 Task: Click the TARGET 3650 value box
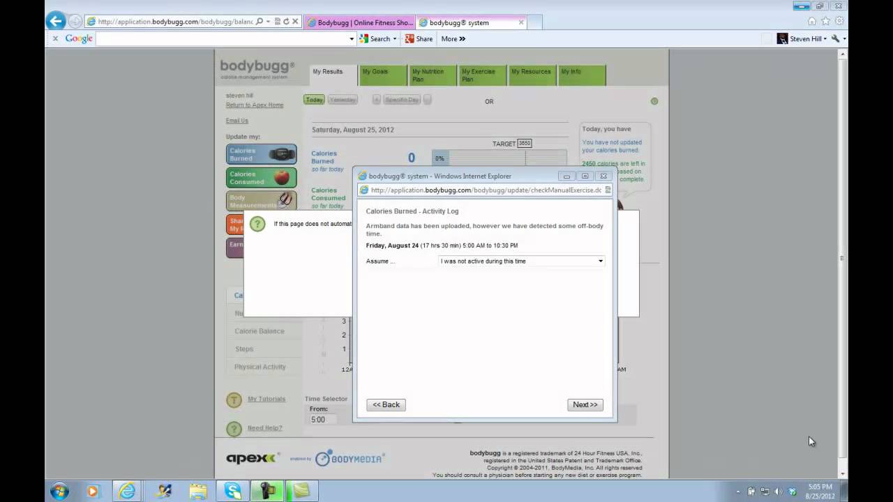point(525,144)
